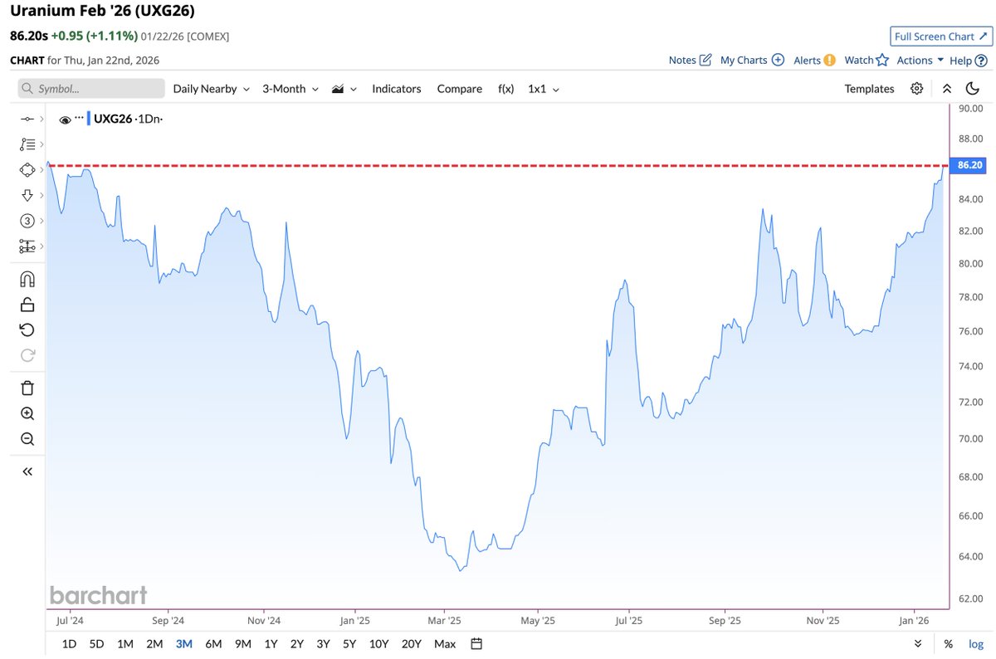Open the 1x1 grid layout dropdown
This screenshot has width=996, height=659.
pyautogui.click(x=544, y=89)
